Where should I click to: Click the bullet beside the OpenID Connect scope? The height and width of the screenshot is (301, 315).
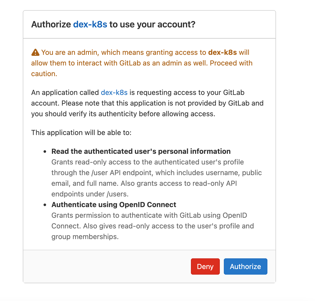[x=45, y=205]
